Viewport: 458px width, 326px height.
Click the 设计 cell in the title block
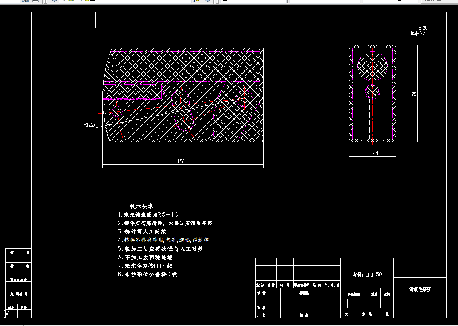(x=261, y=292)
